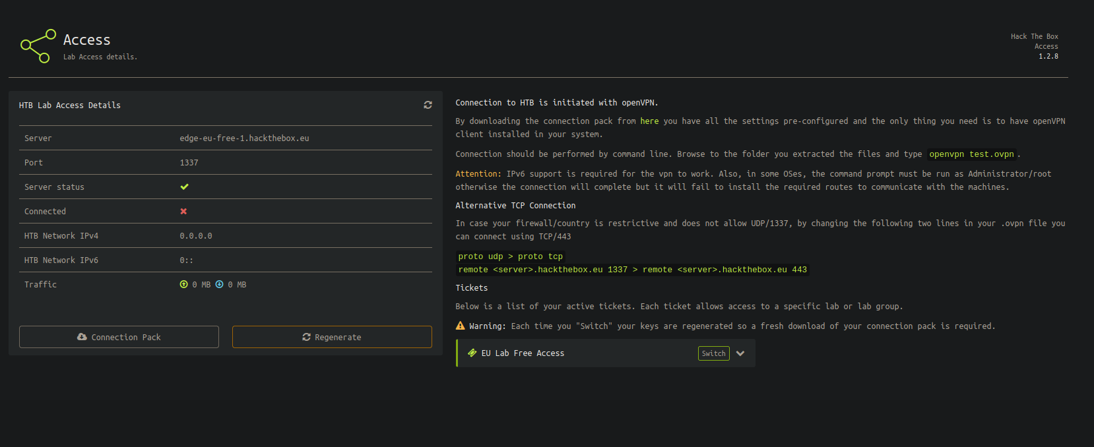This screenshot has width=1094, height=447.
Task: Switch the EU Lab Free Access ticket
Action: pyautogui.click(x=713, y=353)
